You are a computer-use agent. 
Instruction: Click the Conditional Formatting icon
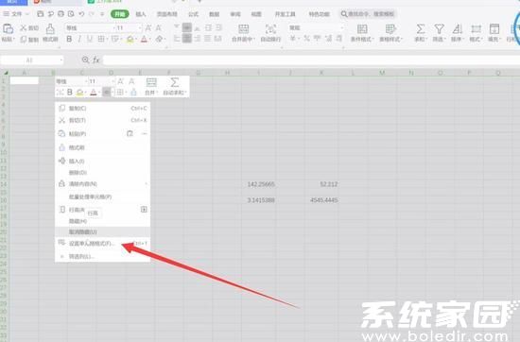362,29
